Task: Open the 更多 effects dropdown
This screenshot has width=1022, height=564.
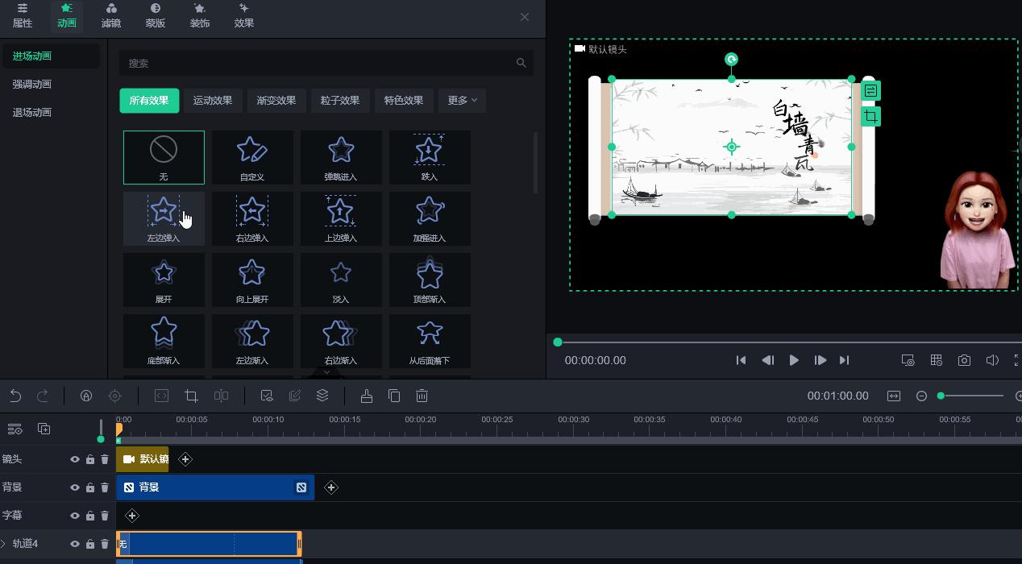Action: coord(462,100)
